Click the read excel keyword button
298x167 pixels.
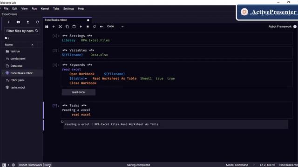tap(79, 92)
